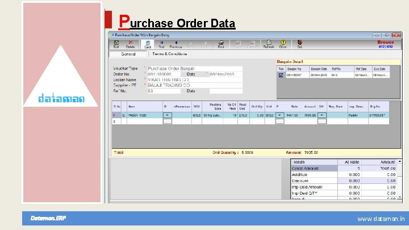Click the Rate cell 1401.00
The image size is (409, 230).
291,115
